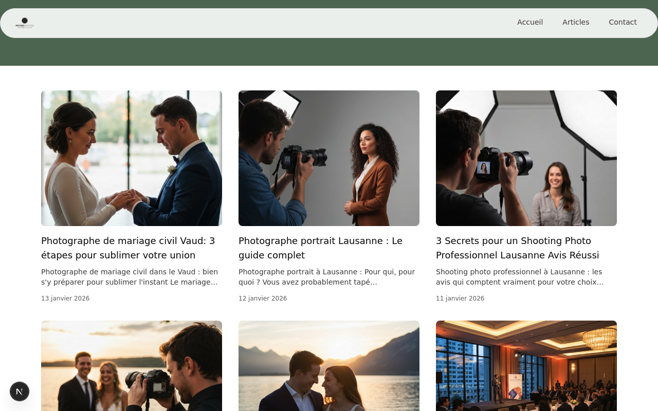Click the conference ballroom event thumbnail

click(526, 366)
